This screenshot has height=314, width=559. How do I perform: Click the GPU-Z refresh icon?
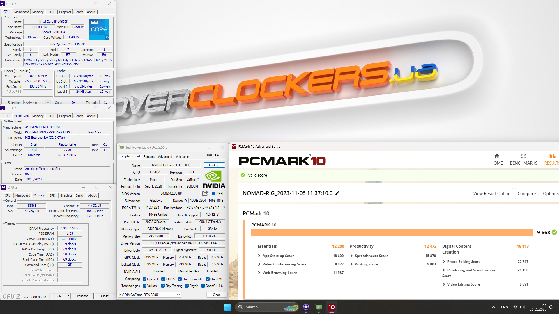217,155
